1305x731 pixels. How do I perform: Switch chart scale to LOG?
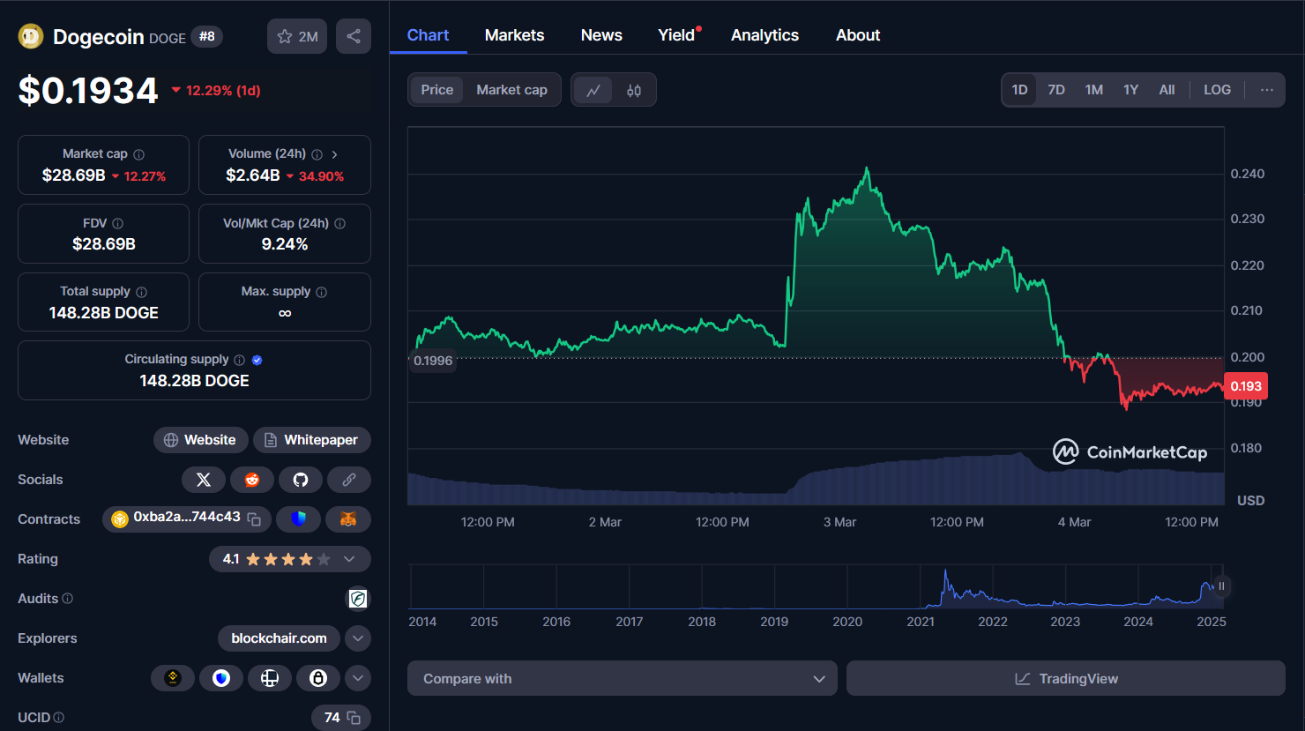(x=1217, y=89)
